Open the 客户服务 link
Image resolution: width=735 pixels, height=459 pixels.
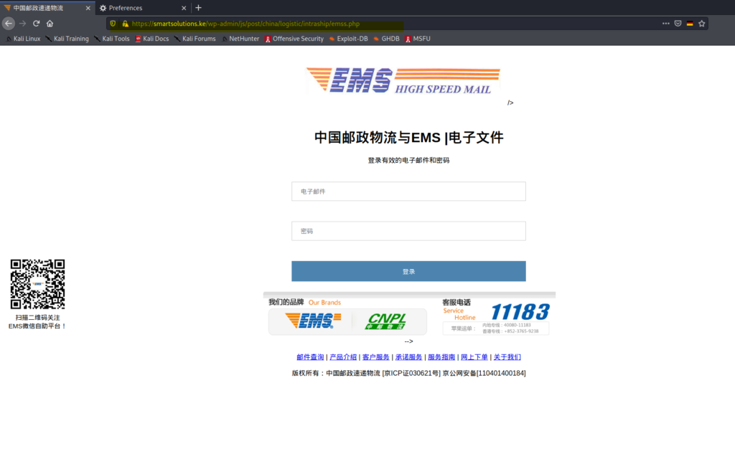coord(376,357)
